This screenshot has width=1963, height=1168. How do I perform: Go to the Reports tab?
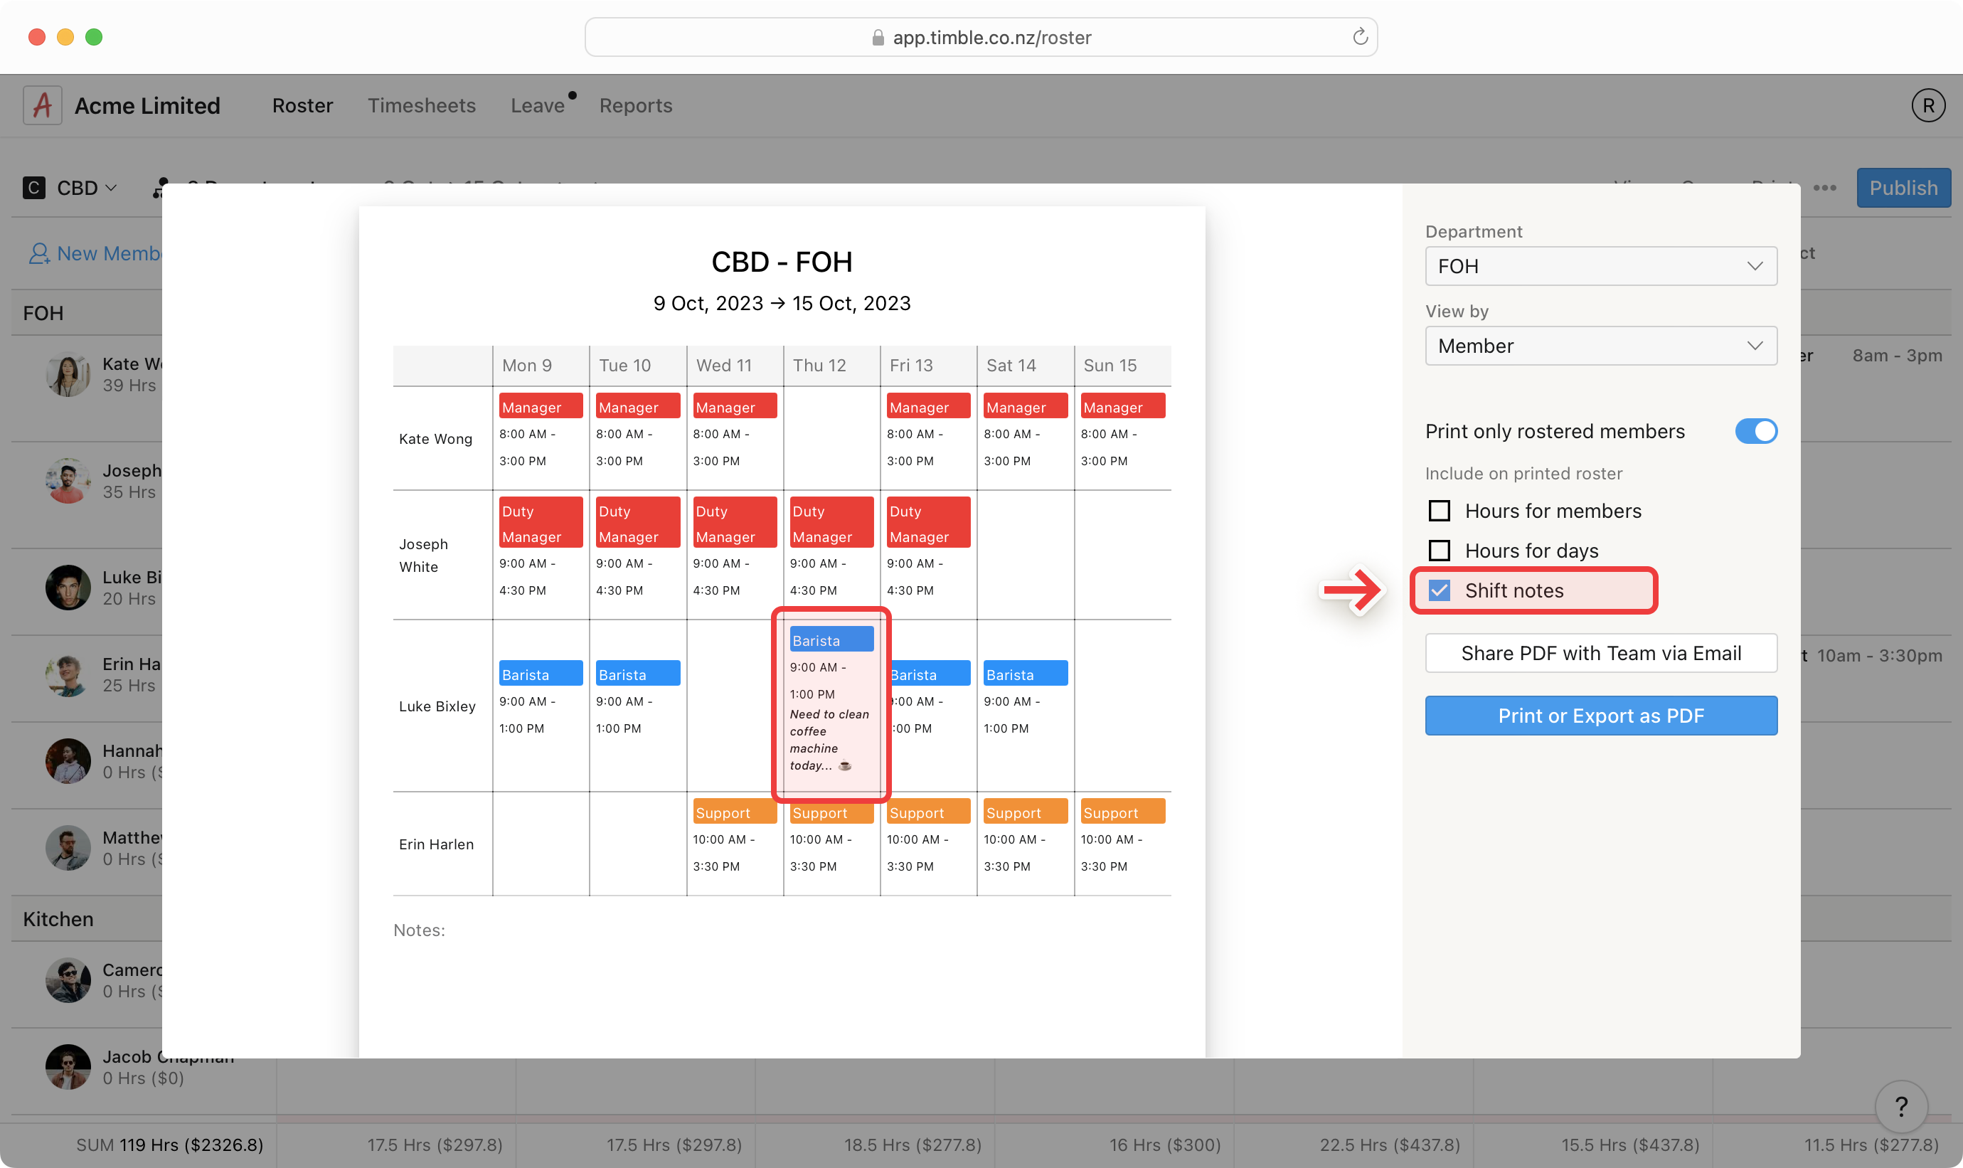[636, 105]
